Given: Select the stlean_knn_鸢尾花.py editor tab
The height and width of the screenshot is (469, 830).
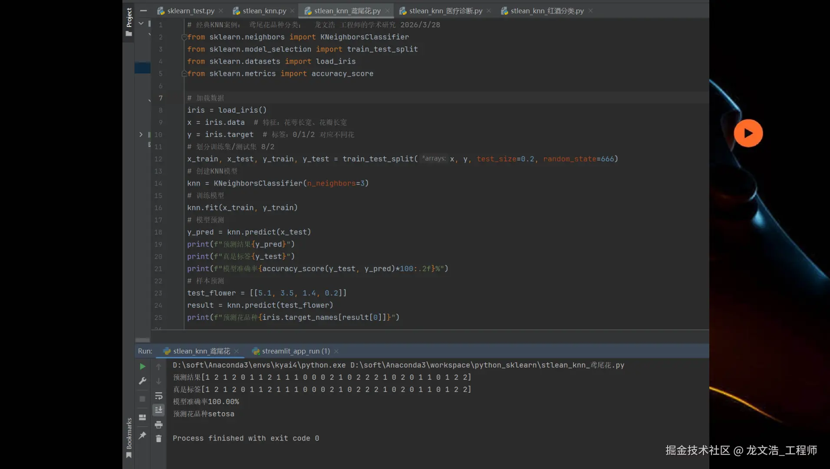Looking at the screenshot, I should click(x=347, y=11).
